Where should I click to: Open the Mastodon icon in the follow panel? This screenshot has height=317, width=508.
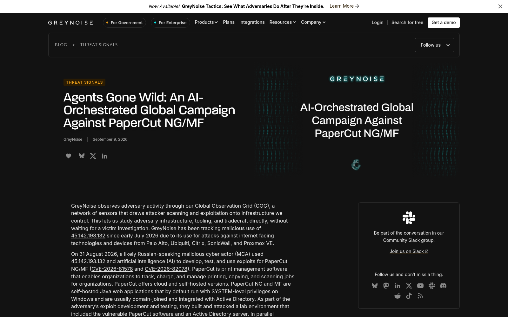[386, 286]
